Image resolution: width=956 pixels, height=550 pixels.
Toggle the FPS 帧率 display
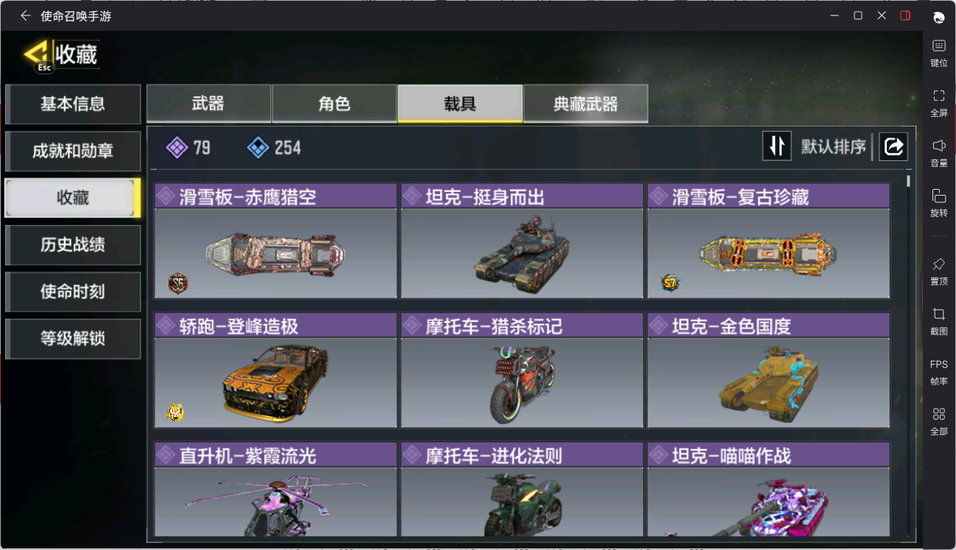pyautogui.click(x=939, y=372)
